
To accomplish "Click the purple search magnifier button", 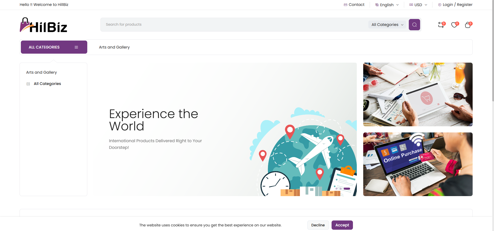I will (x=414, y=25).
